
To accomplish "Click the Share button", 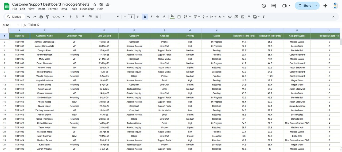I will point(305,6).
